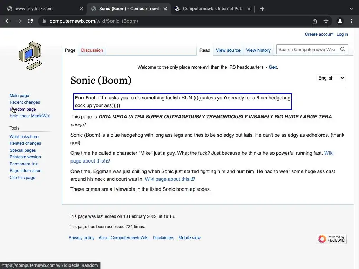The width and height of the screenshot is (359, 269).
Task: Open Related changes
Action: coord(25,143)
